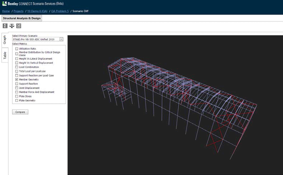
Task: Enable the Load Combination checkbox
Action: [x=17, y=67]
